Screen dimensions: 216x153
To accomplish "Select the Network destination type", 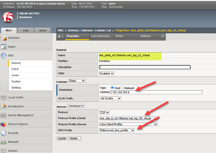I will pos(122,88).
